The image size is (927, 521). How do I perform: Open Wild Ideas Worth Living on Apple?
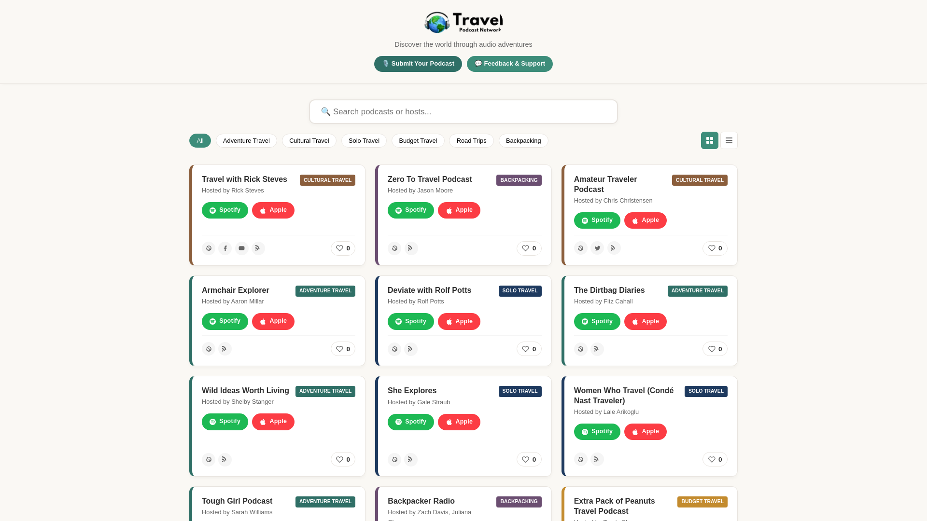[273, 422]
